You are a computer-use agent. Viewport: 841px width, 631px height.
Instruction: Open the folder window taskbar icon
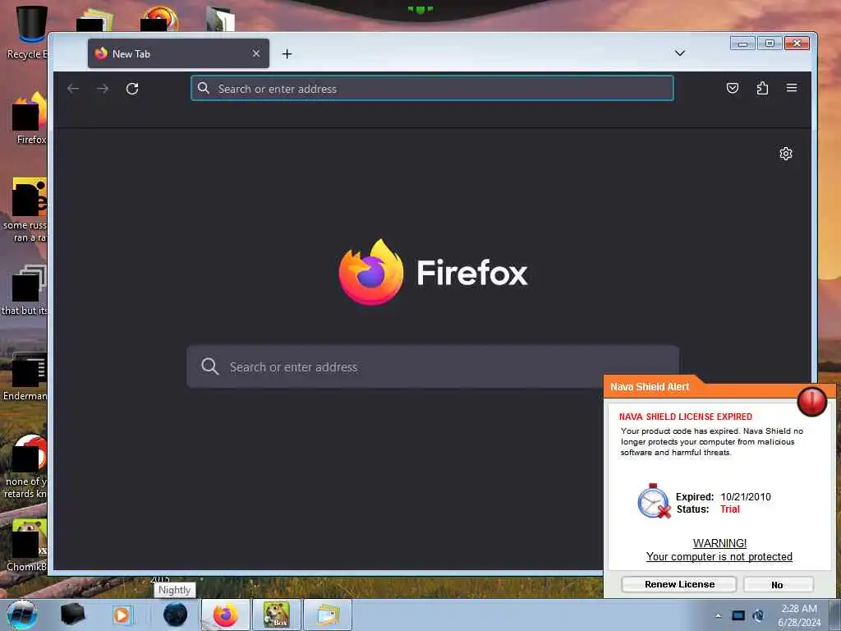(x=328, y=615)
